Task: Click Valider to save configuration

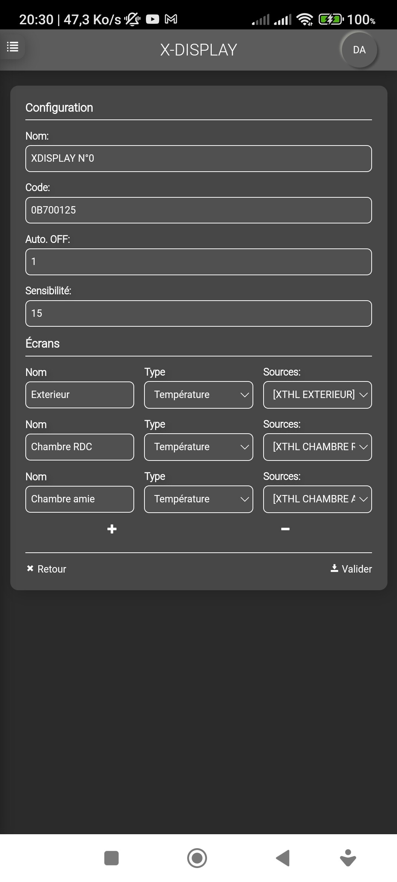Action: point(351,569)
